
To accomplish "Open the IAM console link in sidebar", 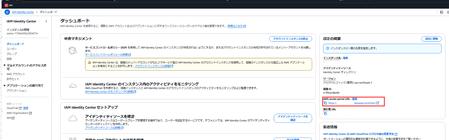I will tap(10, 118).
